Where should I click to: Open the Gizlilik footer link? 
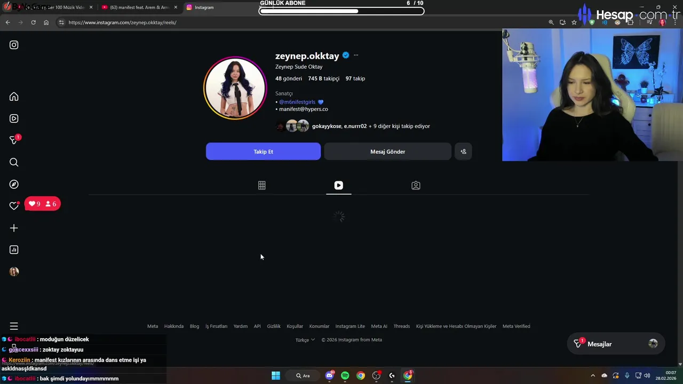pyautogui.click(x=274, y=326)
